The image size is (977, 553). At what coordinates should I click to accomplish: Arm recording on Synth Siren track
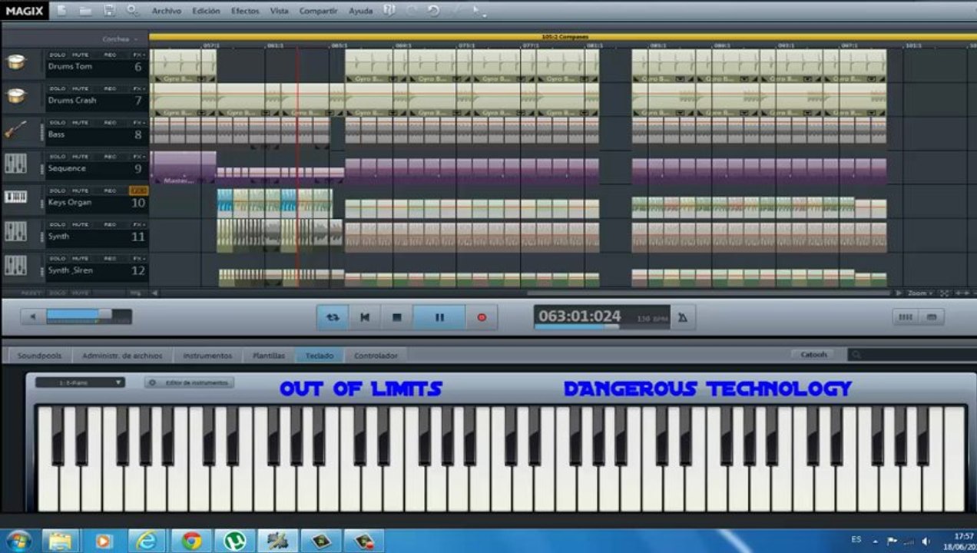tap(110, 259)
